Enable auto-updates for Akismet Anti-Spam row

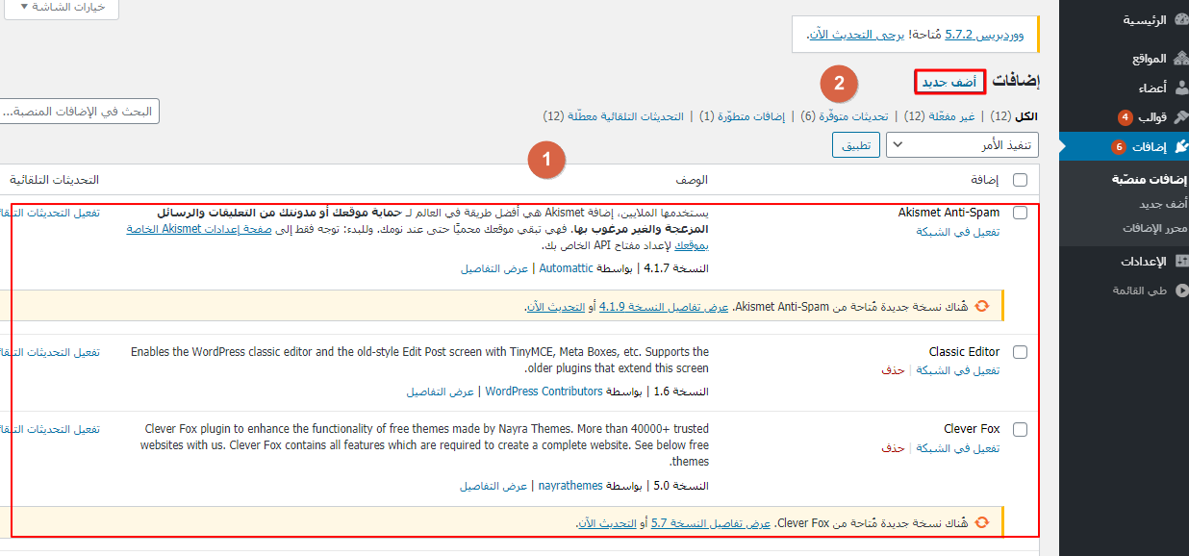tap(50, 213)
